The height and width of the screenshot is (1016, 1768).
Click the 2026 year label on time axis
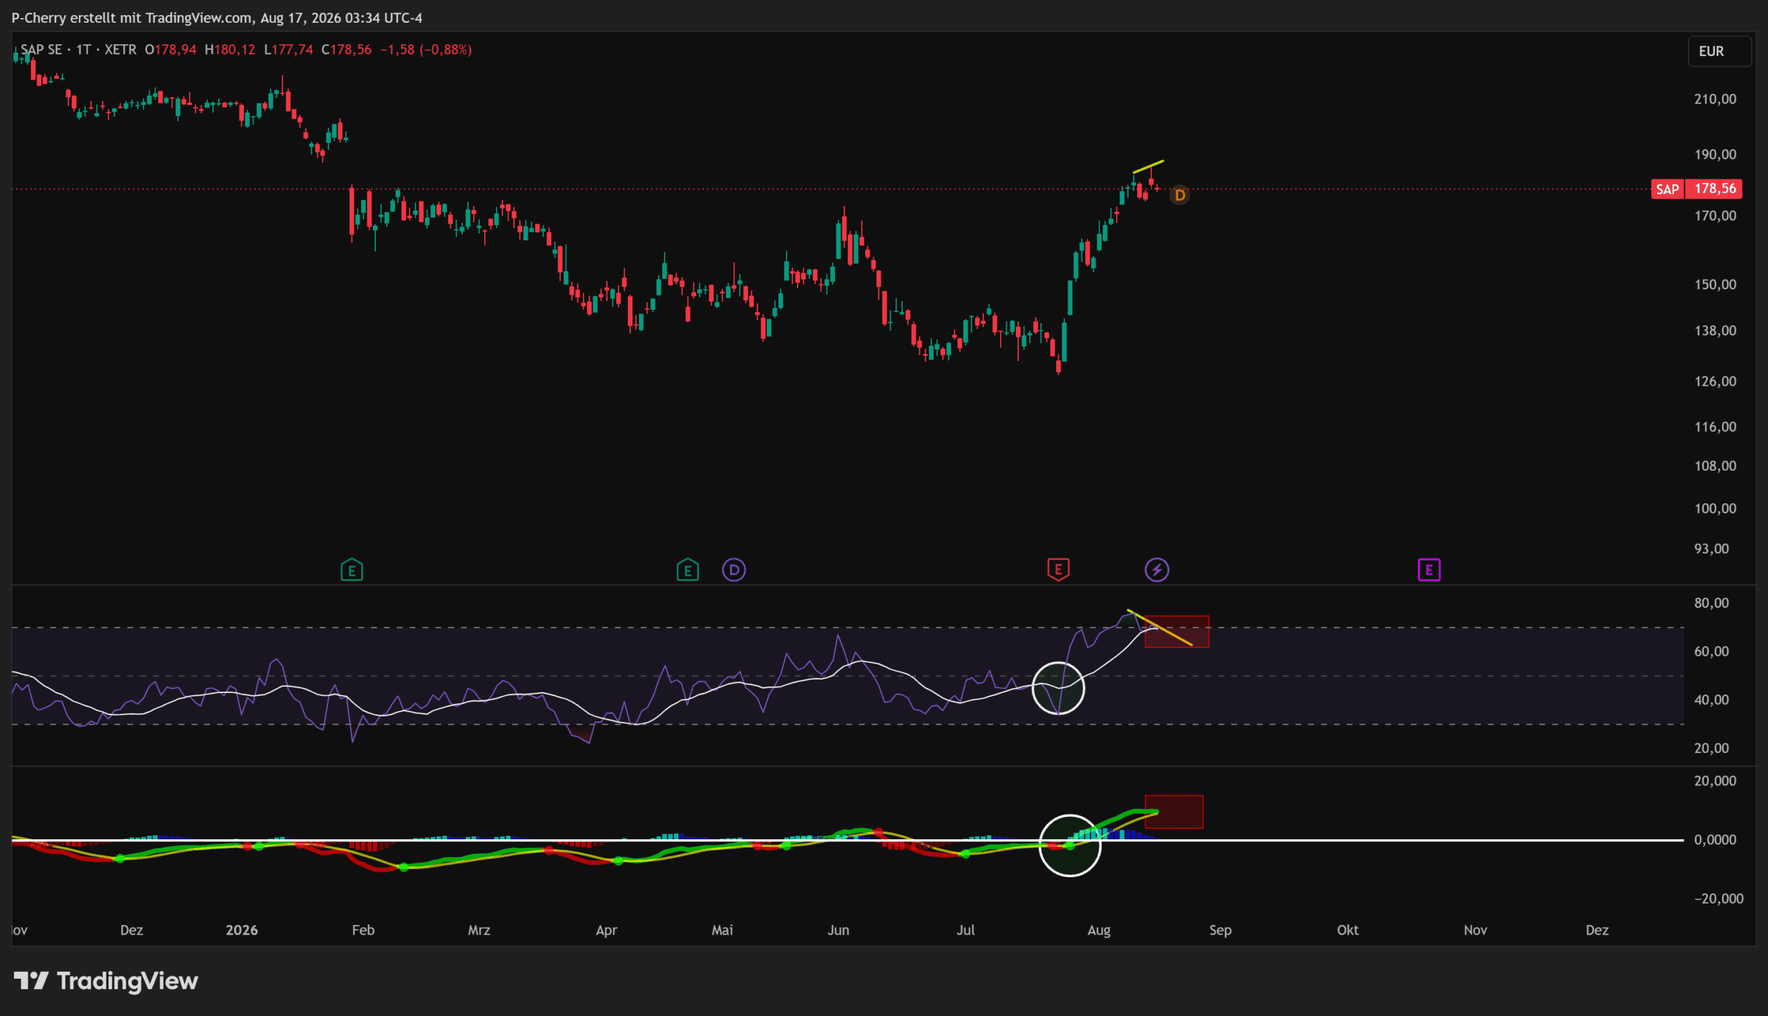click(x=242, y=930)
